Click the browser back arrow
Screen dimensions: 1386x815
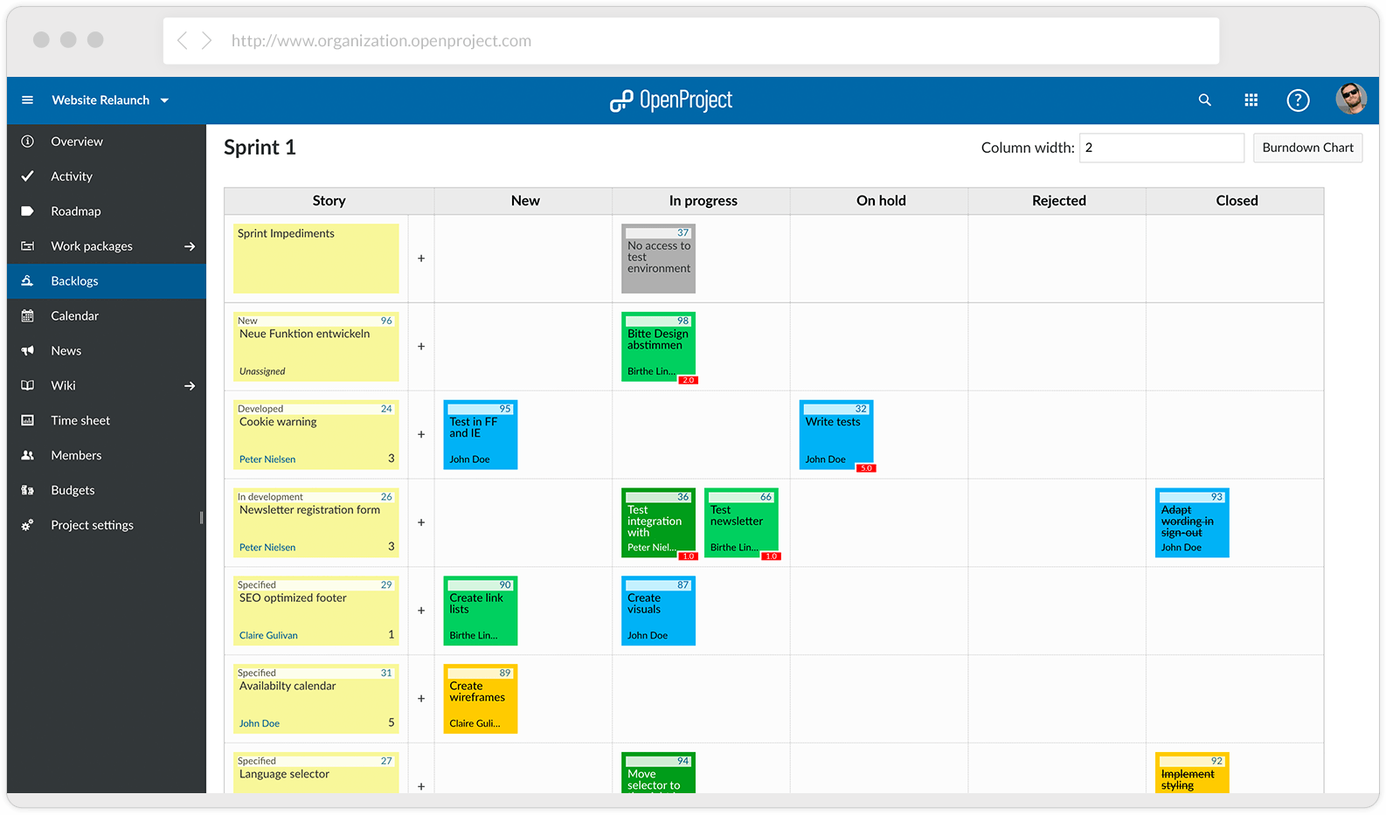pyautogui.click(x=182, y=41)
